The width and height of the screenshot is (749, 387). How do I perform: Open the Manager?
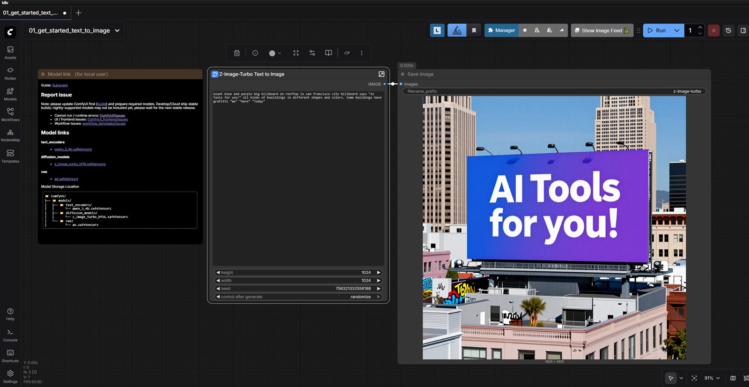501,30
